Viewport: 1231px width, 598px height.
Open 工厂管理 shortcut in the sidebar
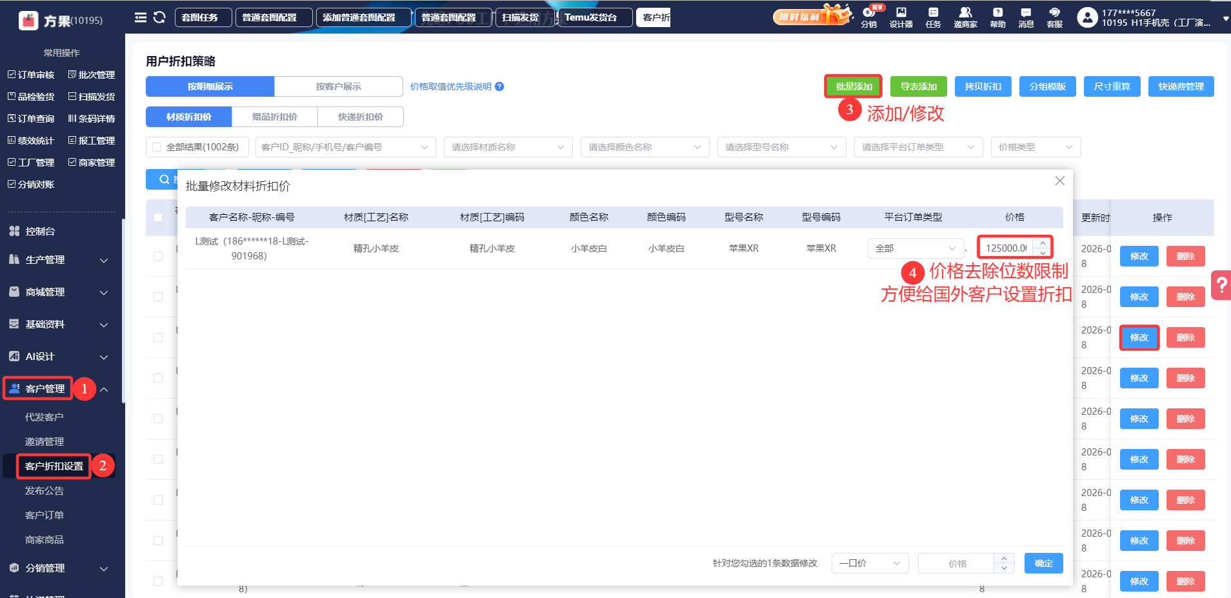coord(31,163)
